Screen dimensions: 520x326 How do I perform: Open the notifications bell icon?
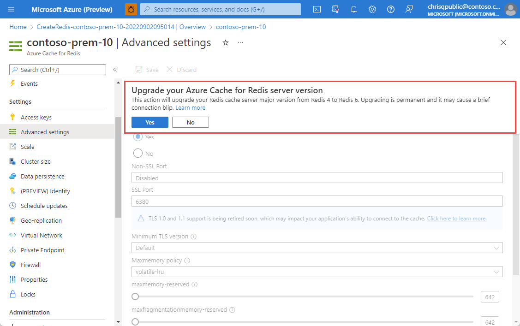354,9
